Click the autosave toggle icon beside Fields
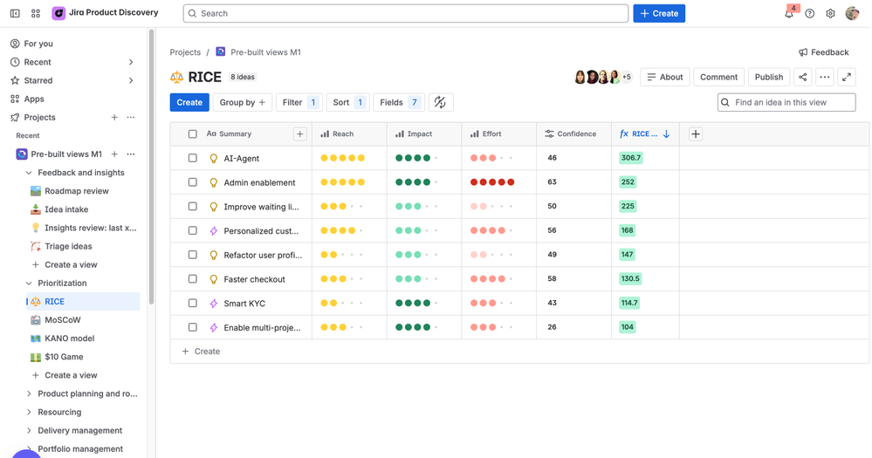 pyautogui.click(x=441, y=102)
